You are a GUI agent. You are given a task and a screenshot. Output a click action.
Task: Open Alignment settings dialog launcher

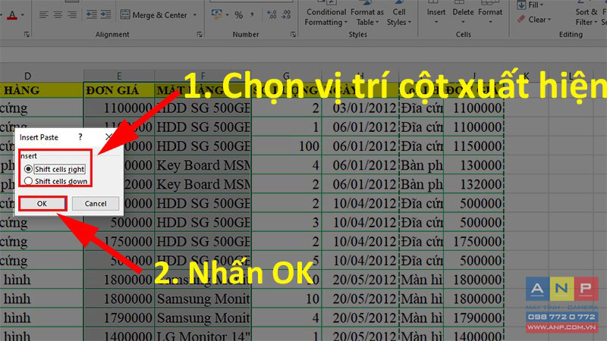pos(200,35)
